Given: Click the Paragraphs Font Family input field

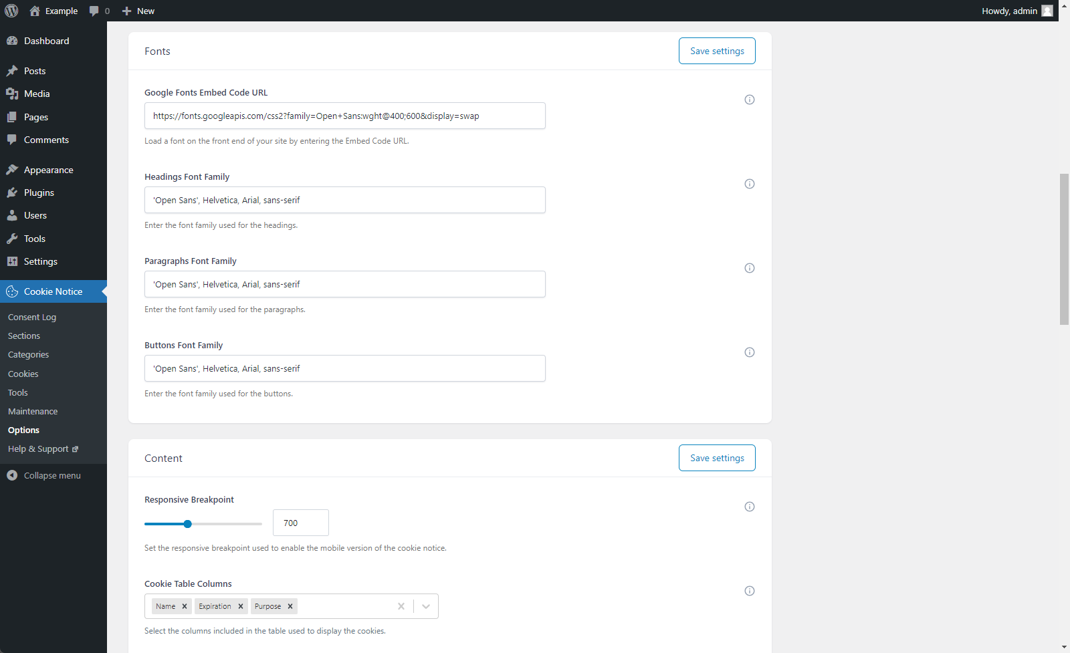Looking at the screenshot, I should pyautogui.click(x=344, y=284).
